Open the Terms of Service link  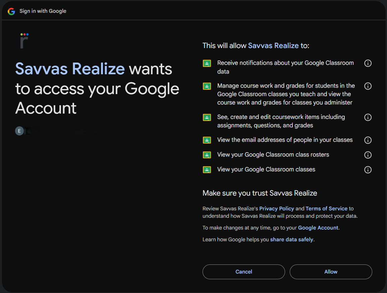tap(326, 209)
